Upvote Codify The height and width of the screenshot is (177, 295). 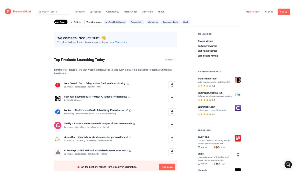coord(172,125)
